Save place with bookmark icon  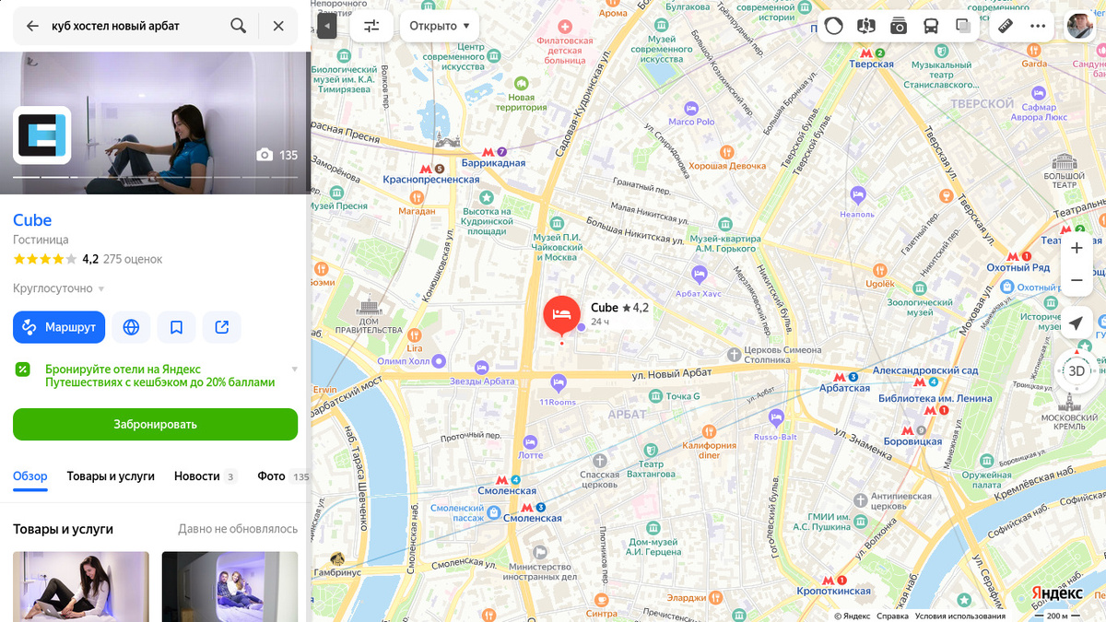[176, 327]
